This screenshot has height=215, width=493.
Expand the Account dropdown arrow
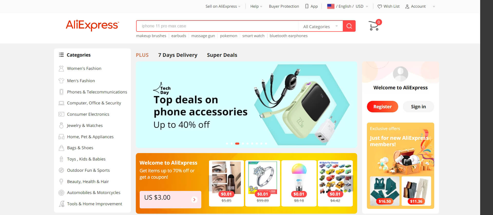pyautogui.click(x=434, y=7)
